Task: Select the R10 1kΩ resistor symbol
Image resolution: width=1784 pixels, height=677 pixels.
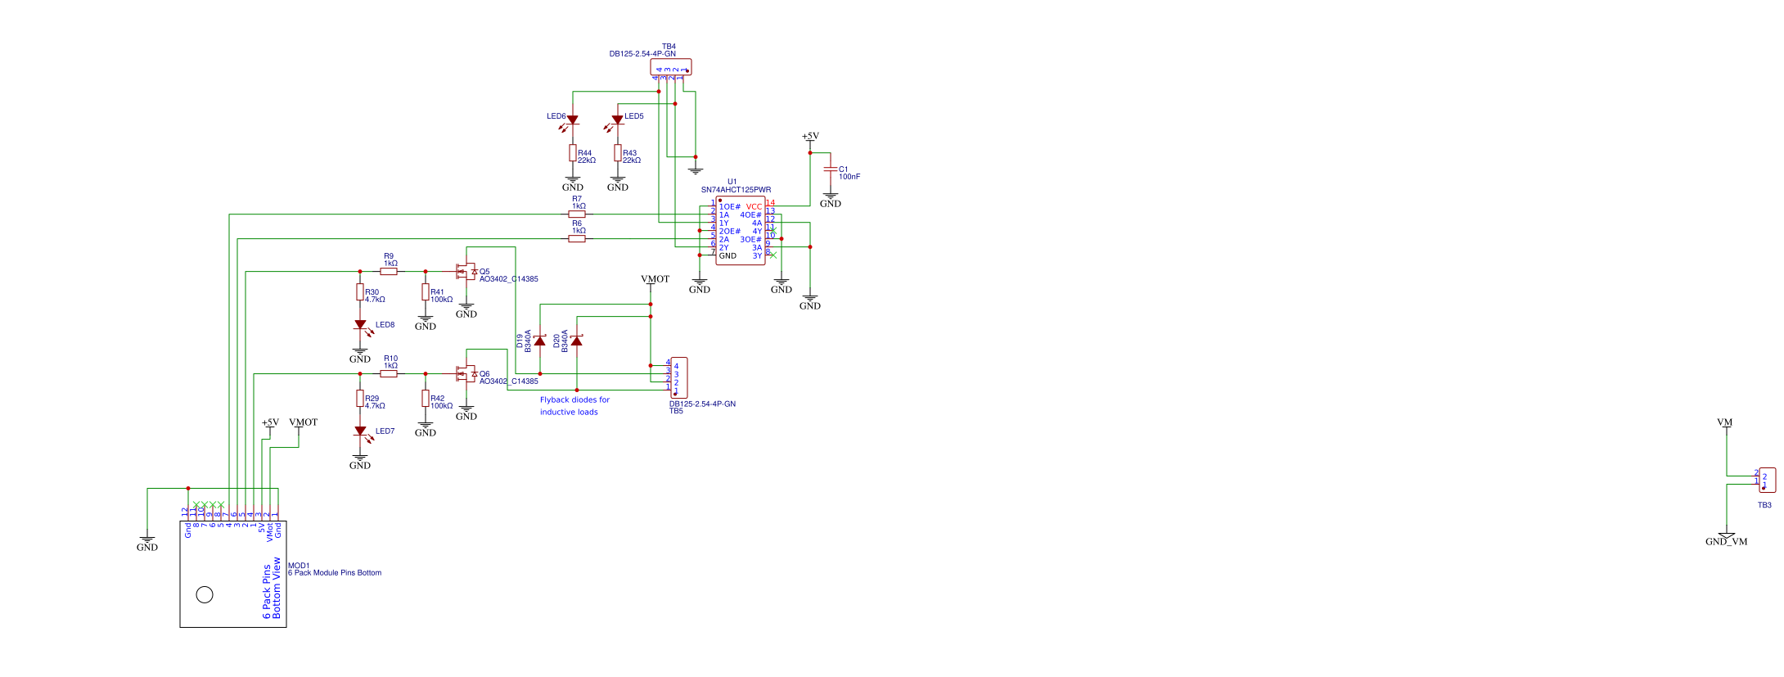Action: 389,374
